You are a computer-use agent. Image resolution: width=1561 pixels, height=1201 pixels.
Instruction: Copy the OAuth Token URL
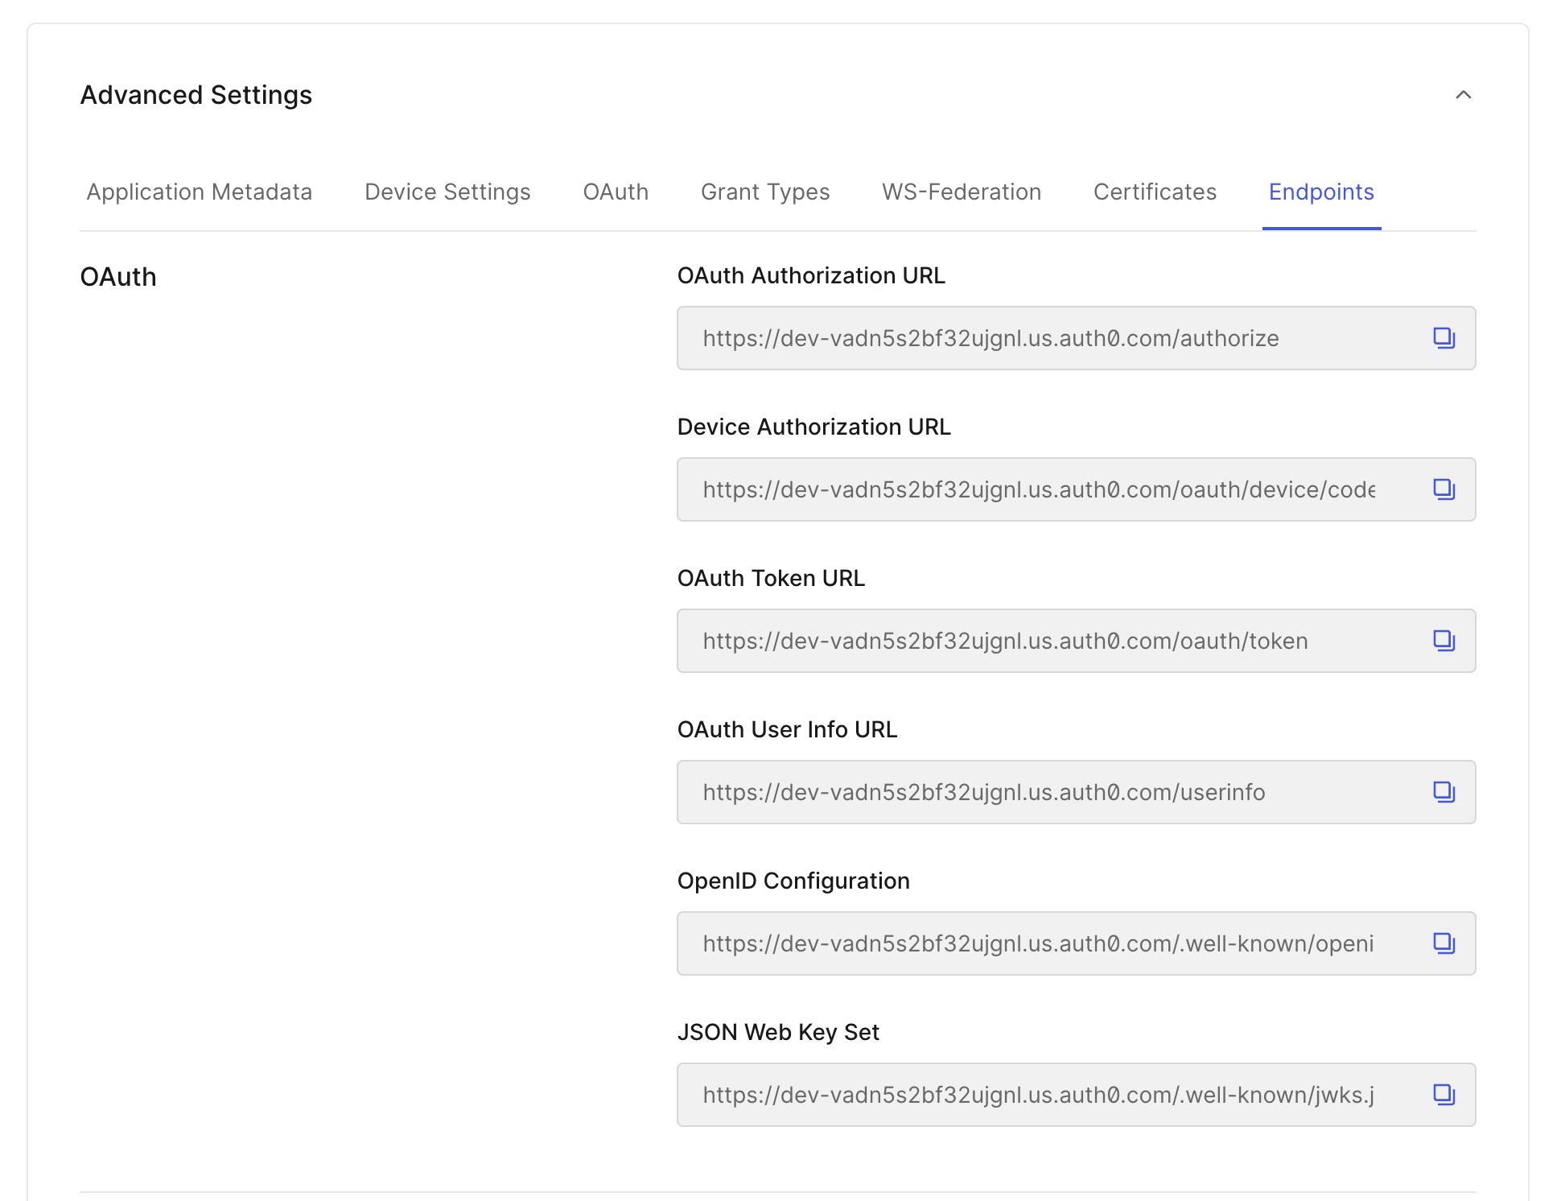pyautogui.click(x=1445, y=641)
